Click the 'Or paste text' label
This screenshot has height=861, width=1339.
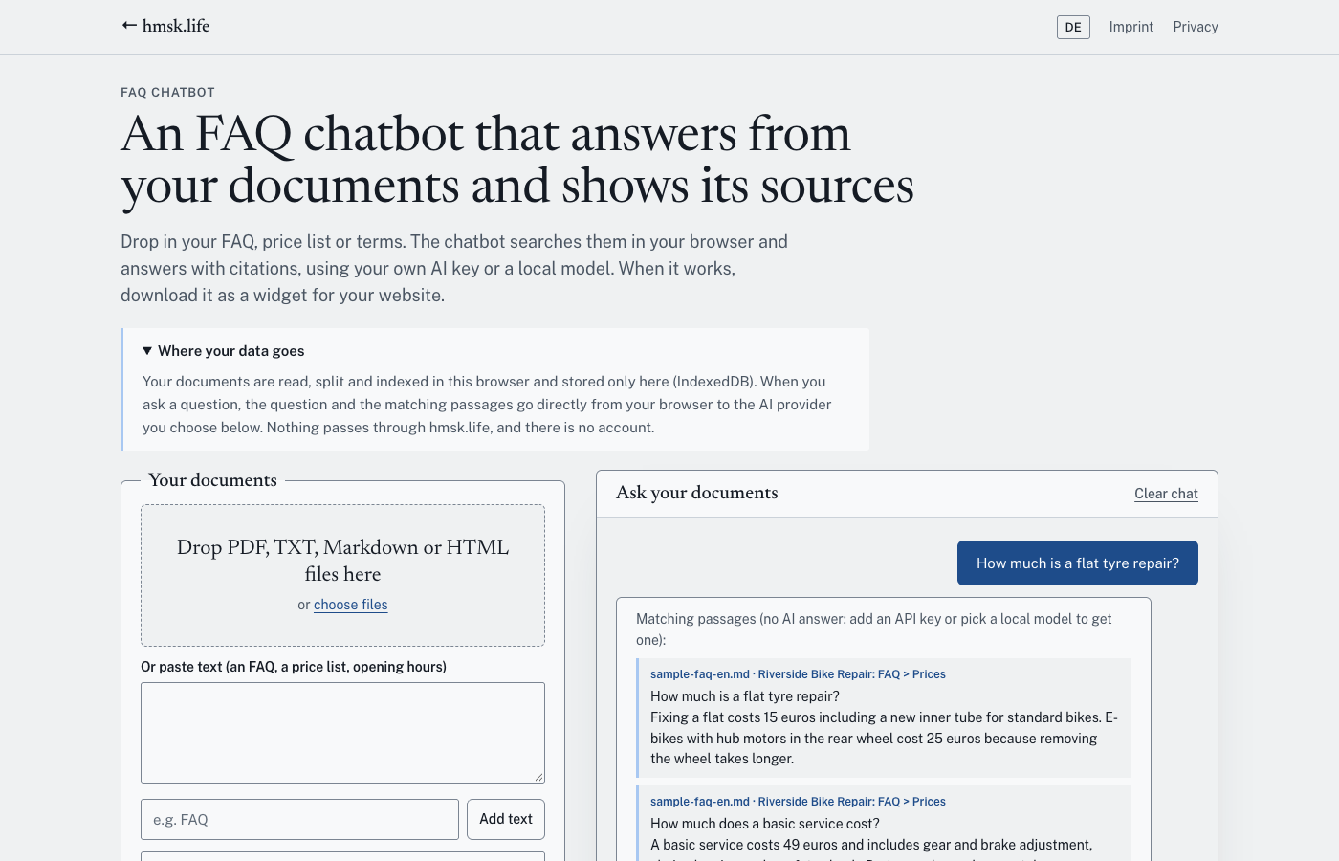pyautogui.click(x=294, y=667)
